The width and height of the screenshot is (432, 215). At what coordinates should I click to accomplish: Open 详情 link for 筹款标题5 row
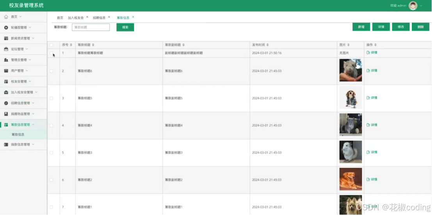point(372,98)
